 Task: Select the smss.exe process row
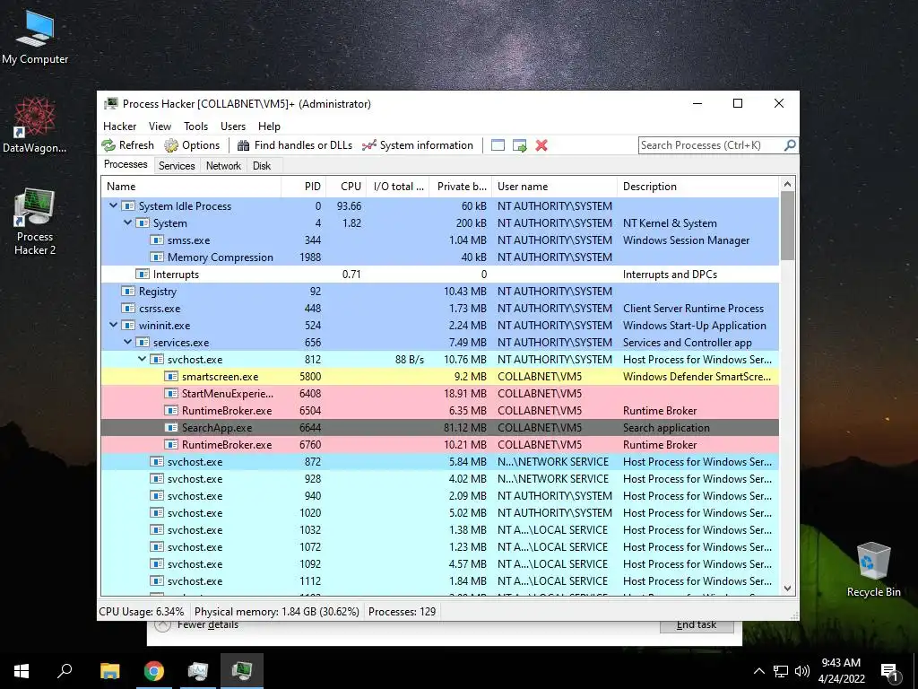tap(439, 240)
